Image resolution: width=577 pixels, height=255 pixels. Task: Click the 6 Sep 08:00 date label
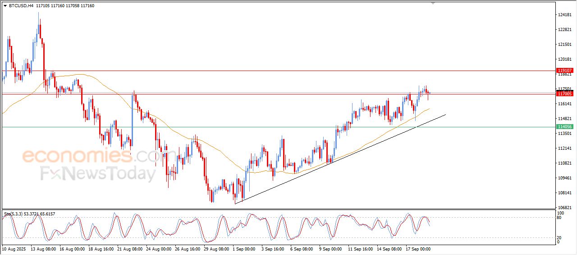point(302,249)
